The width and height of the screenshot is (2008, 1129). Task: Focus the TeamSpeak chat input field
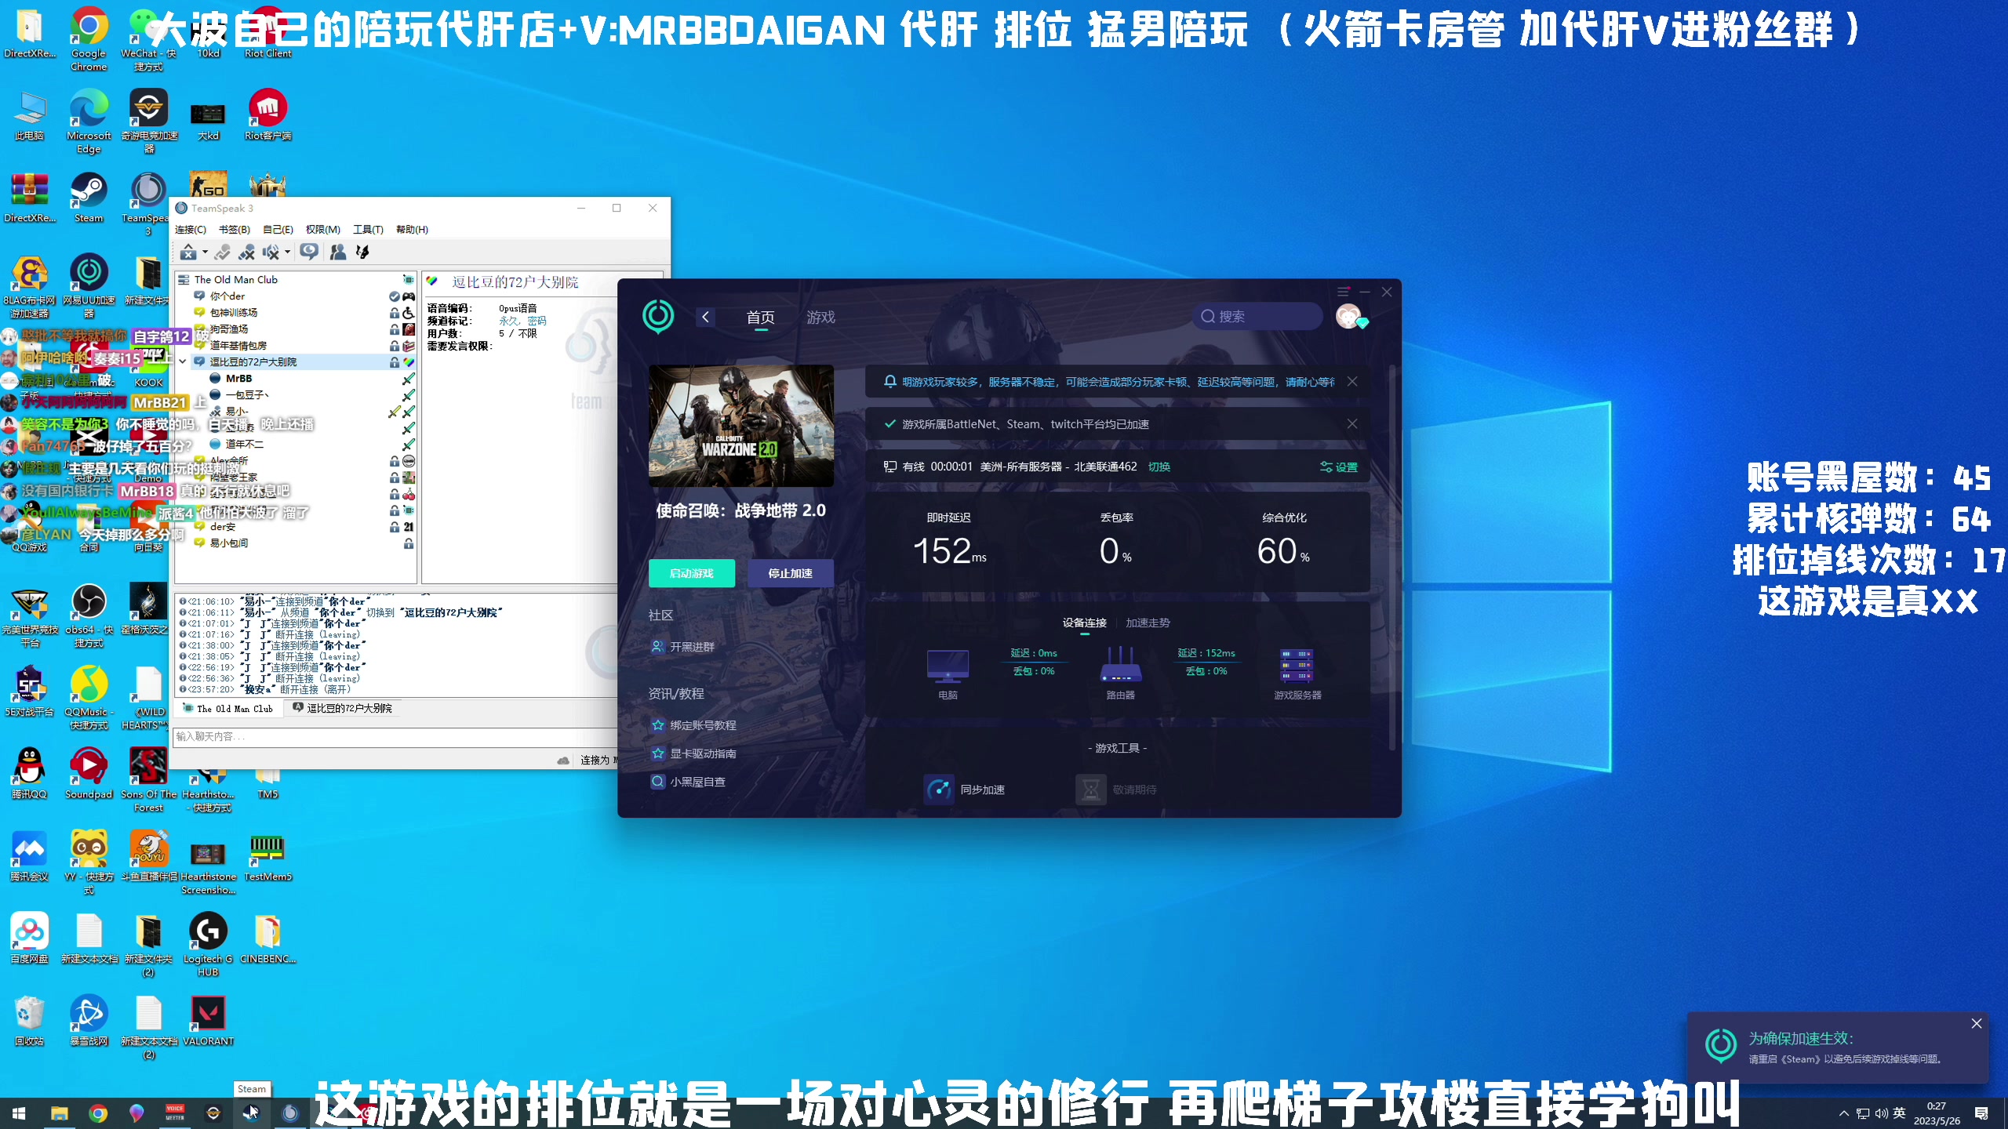pos(395,737)
